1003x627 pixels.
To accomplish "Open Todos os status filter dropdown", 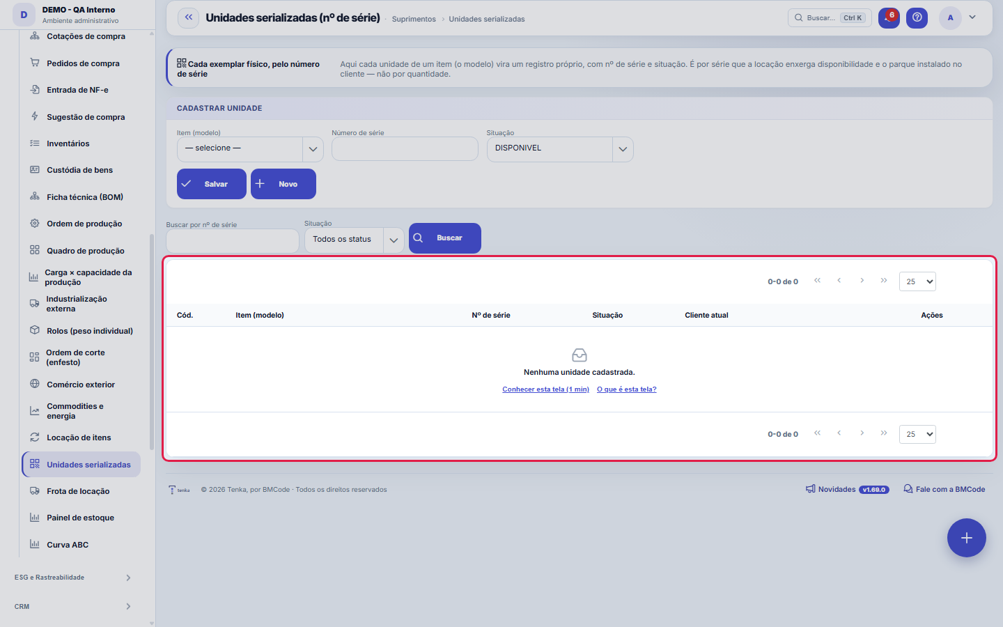I will (354, 240).
